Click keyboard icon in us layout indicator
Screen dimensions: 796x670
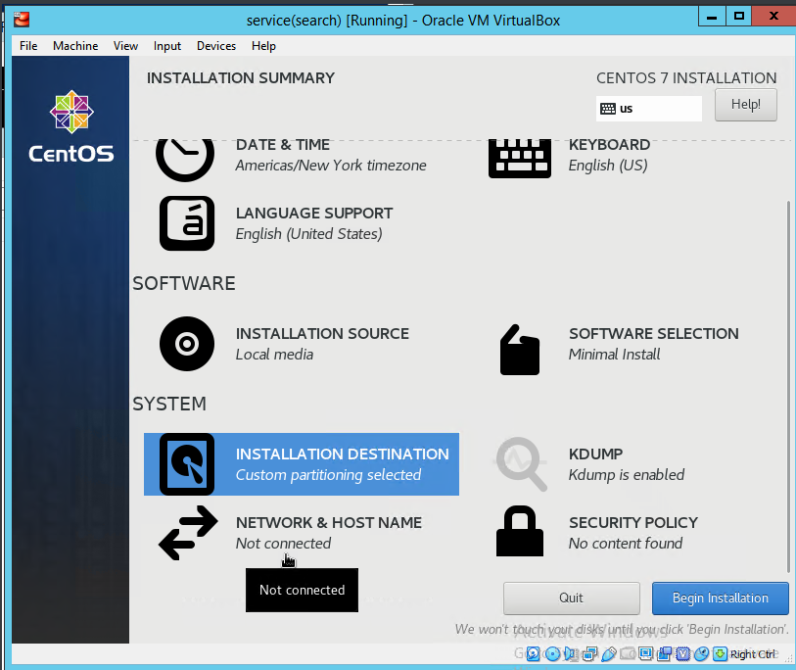(x=608, y=109)
